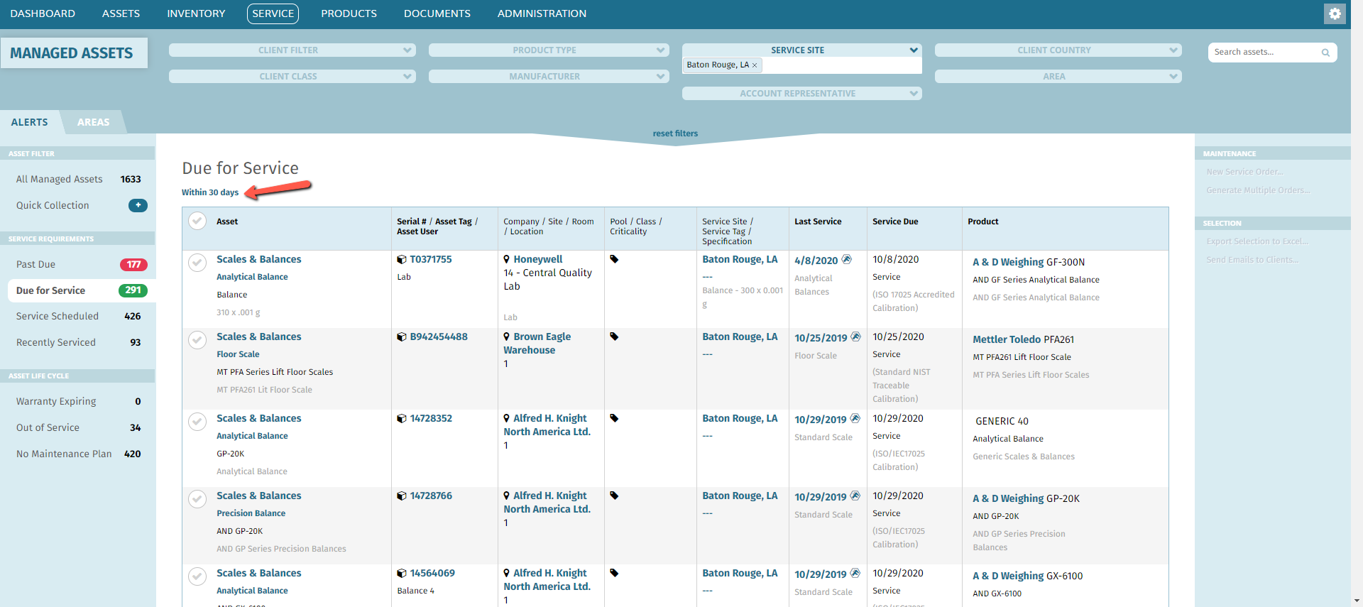Select the T0371755 asset row checkbox
The height and width of the screenshot is (607, 1363).
click(x=197, y=263)
